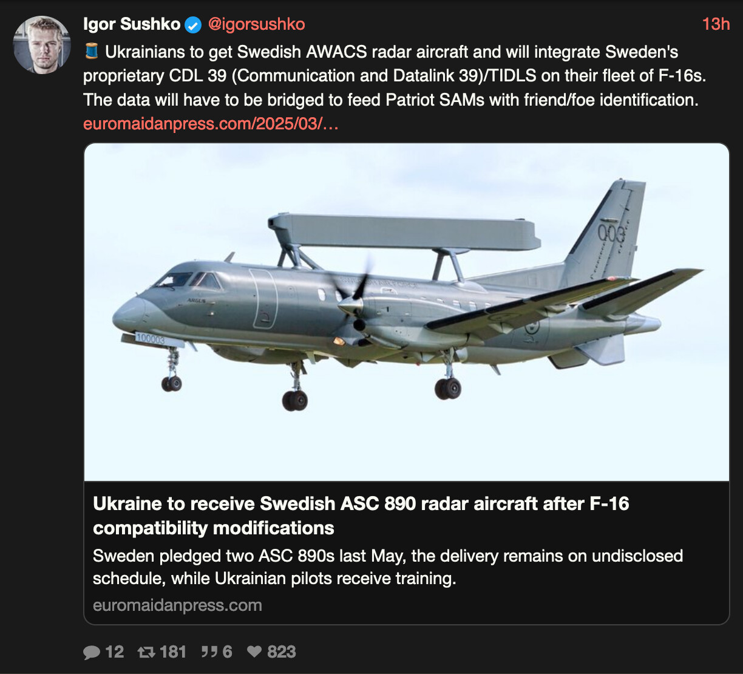Like the post with the heart icon
Screen dimensions: 743x674
[254, 652]
